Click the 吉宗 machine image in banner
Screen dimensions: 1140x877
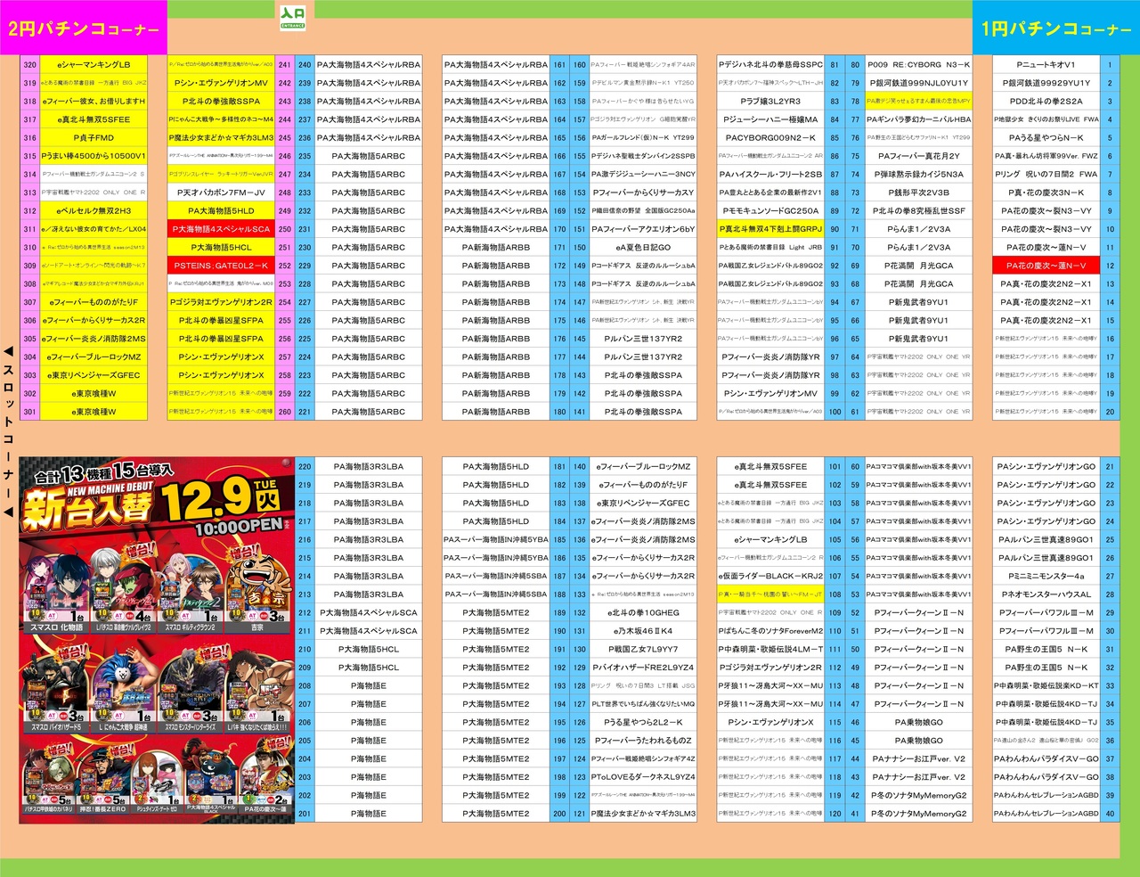click(257, 590)
